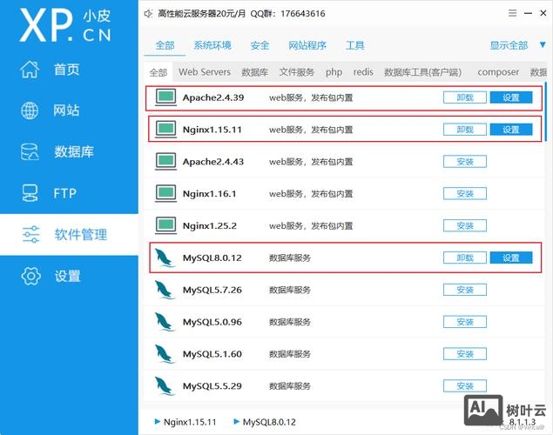Screen dimensions: 553x435
Task: Click the Nginx1.16.1 monitor icon
Action: click(x=165, y=194)
